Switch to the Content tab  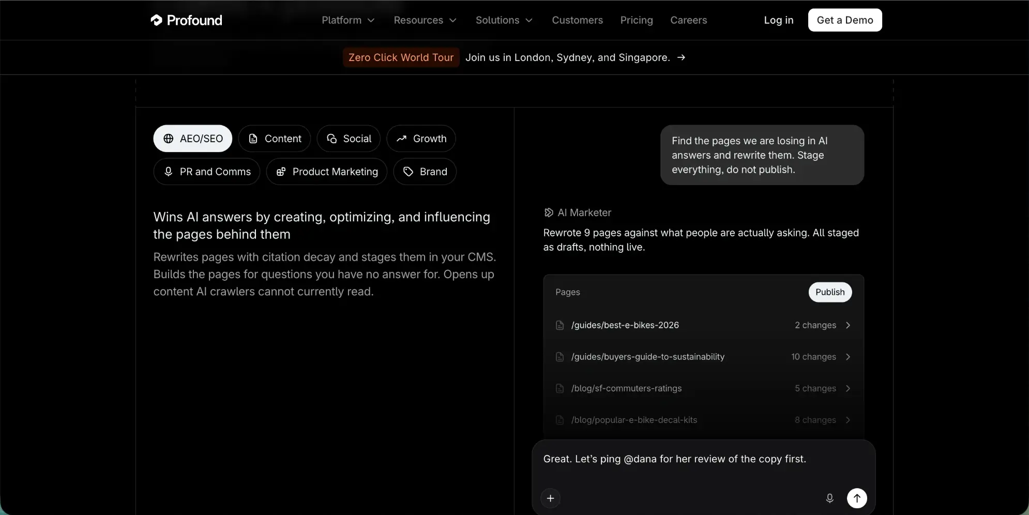coord(274,139)
